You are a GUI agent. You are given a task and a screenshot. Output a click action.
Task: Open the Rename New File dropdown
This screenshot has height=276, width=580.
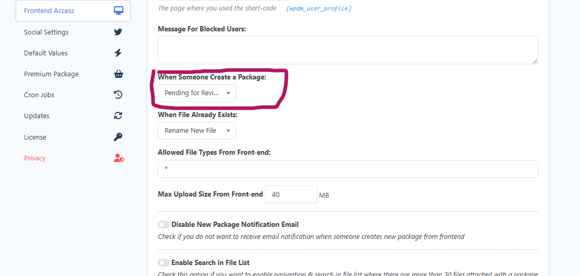click(197, 131)
